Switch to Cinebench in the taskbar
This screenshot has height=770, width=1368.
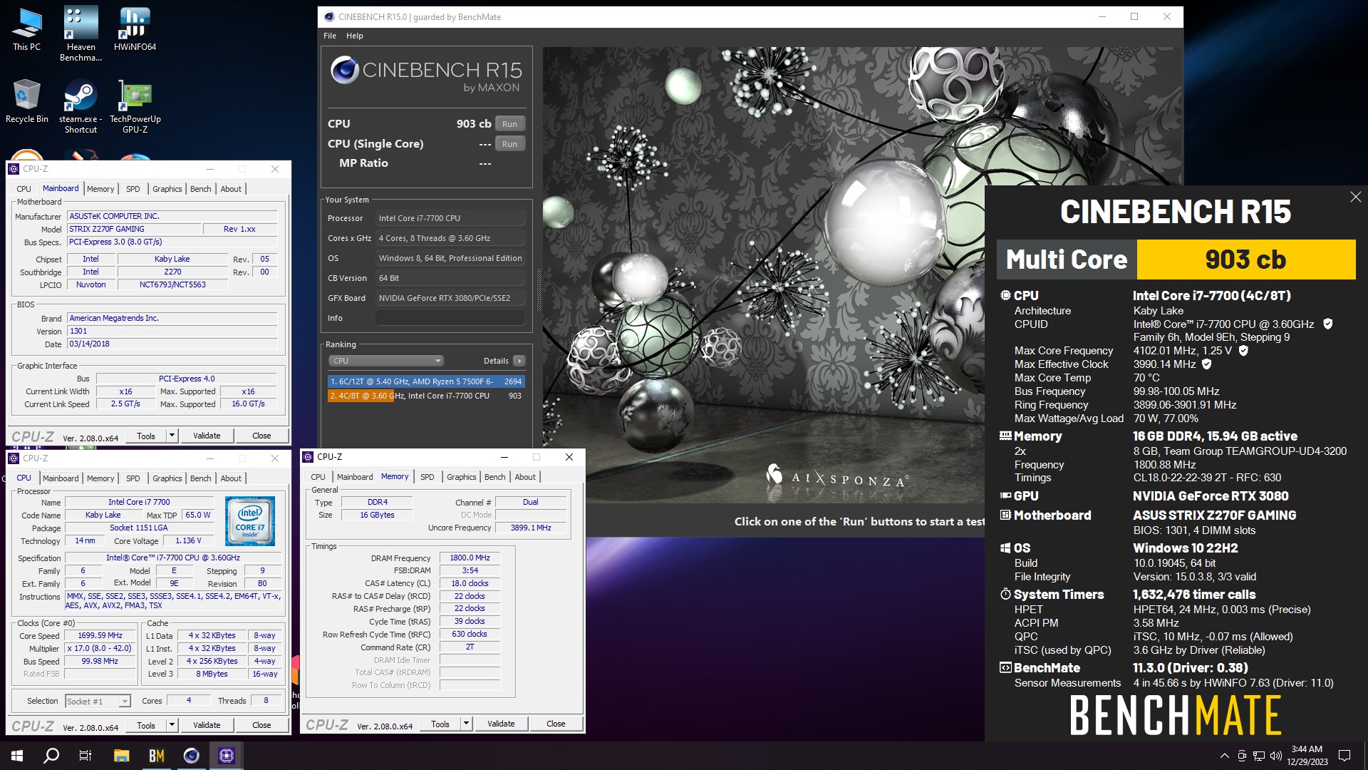(x=191, y=756)
